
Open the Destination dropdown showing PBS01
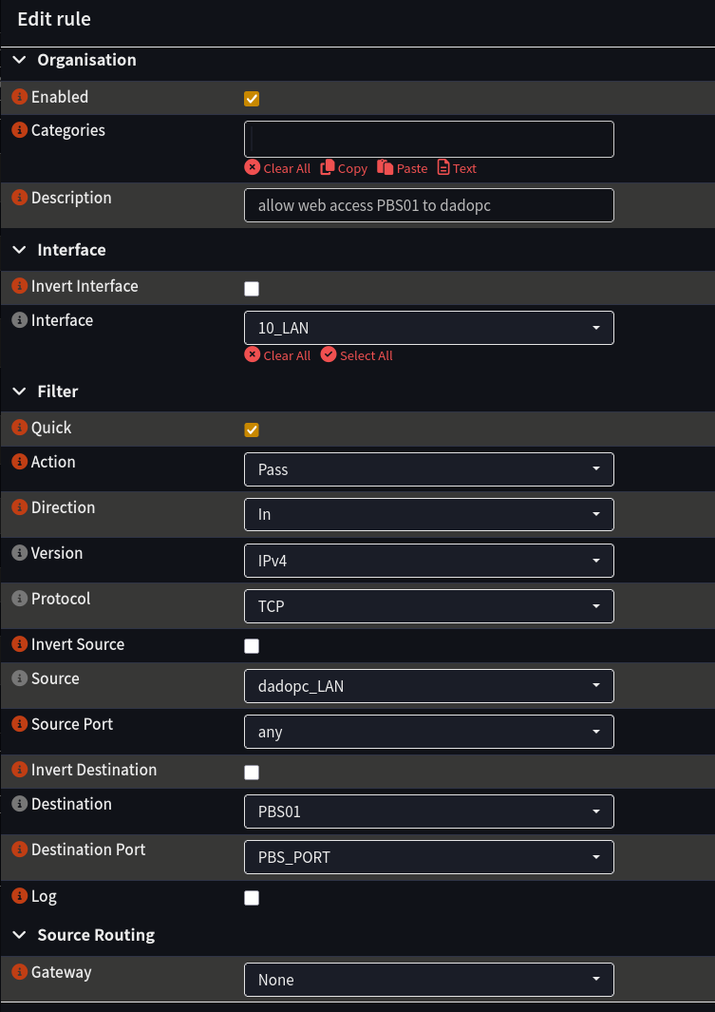[x=428, y=811]
